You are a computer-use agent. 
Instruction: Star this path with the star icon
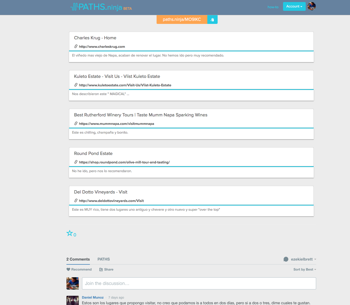(70, 233)
